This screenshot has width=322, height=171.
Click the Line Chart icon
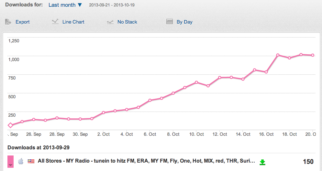click(55, 22)
